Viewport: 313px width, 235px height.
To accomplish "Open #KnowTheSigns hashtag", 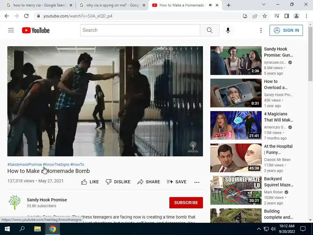I will 56,164.
